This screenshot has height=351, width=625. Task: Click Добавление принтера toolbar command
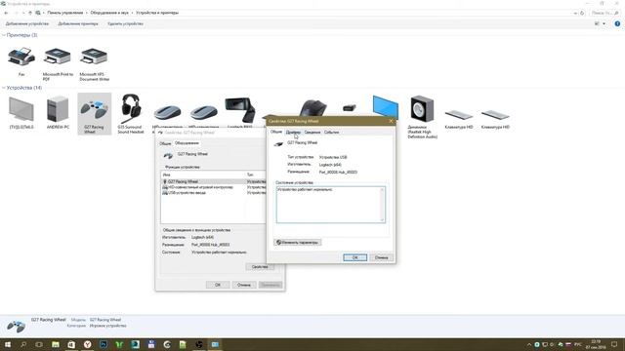click(x=78, y=23)
